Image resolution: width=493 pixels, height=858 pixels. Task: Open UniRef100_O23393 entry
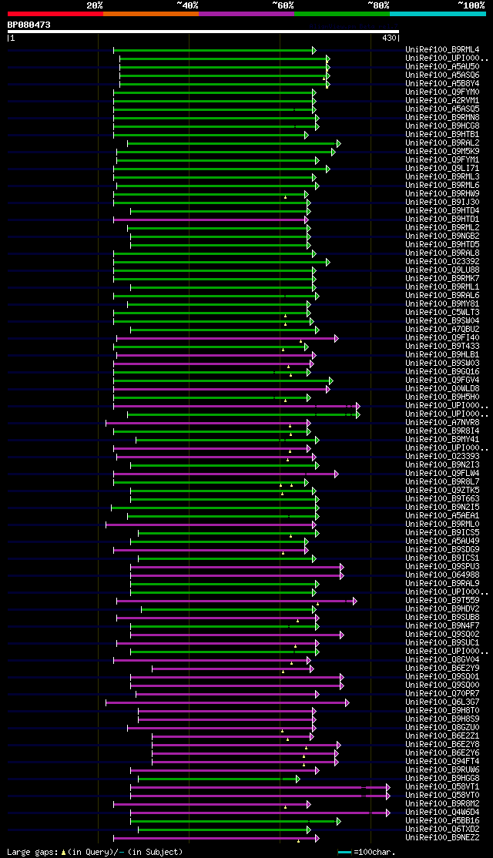pos(443,457)
